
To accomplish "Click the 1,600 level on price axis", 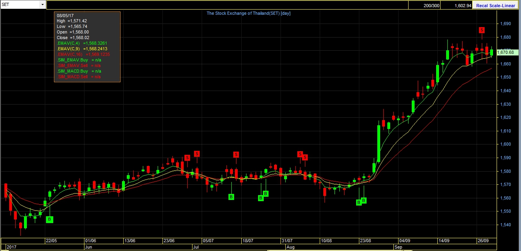I will click(505, 144).
